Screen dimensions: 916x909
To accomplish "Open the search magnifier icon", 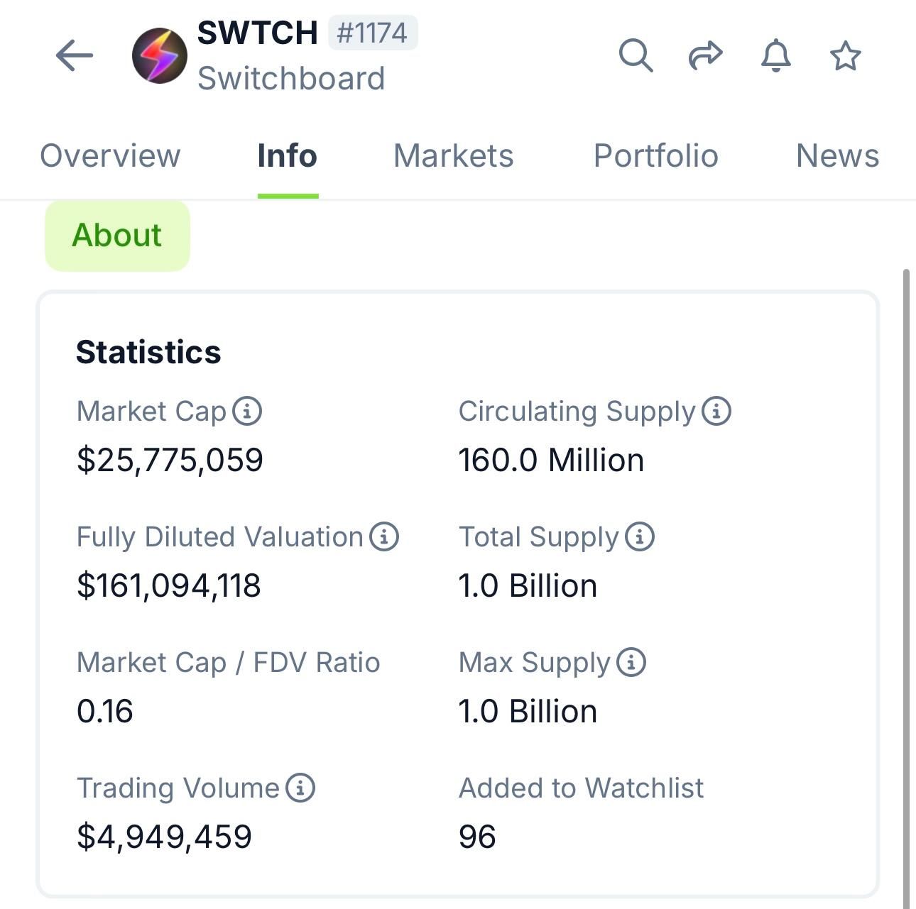I will tap(636, 55).
